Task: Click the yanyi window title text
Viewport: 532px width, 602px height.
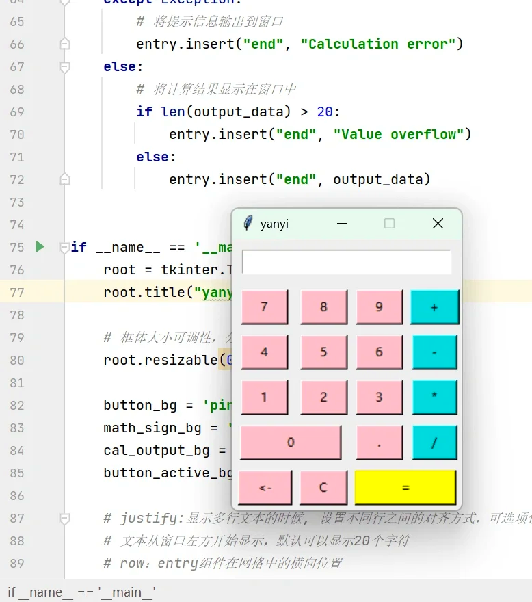Action: point(274,224)
